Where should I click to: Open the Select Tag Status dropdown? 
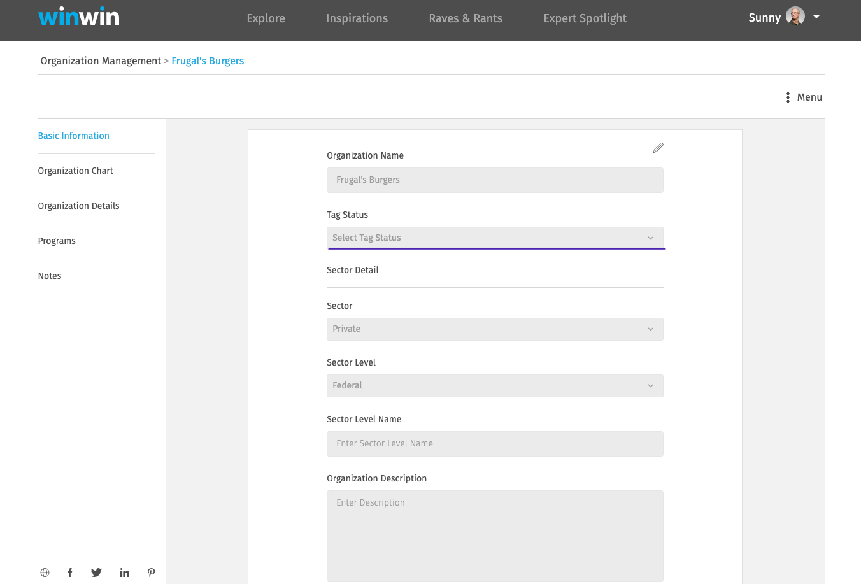[495, 237]
